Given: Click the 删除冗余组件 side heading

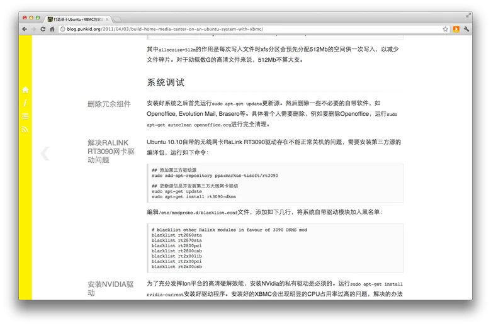Looking at the screenshot, I should click(109, 104).
